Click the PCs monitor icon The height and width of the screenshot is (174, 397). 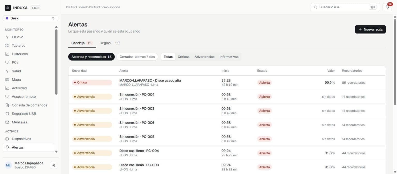coord(7,62)
